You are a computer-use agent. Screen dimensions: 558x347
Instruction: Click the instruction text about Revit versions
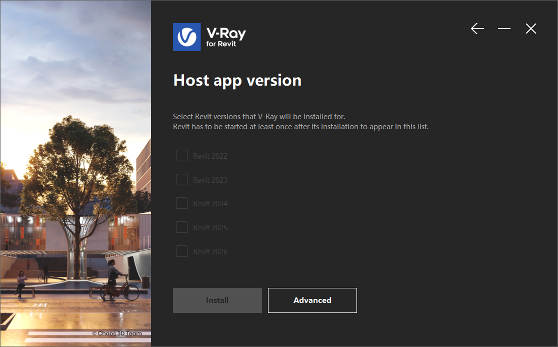coord(300,121)
